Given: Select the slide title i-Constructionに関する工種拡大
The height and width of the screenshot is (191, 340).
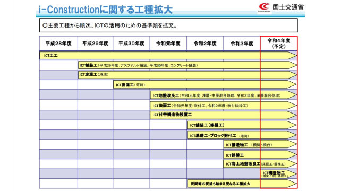Looking at the screenshot, I should tap(106, 10).
